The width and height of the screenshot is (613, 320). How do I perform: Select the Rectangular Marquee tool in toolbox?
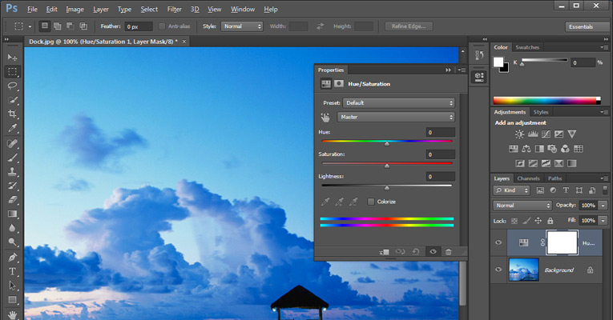point(12,71)
